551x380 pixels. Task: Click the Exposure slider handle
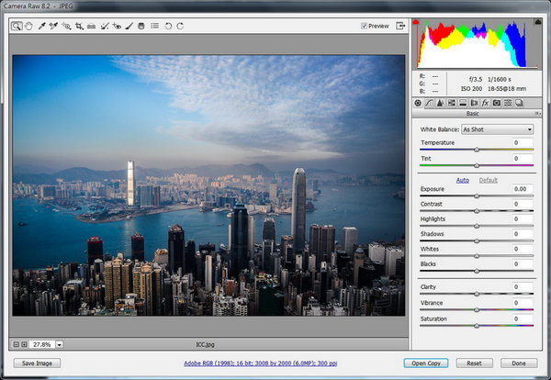(477, 196)
